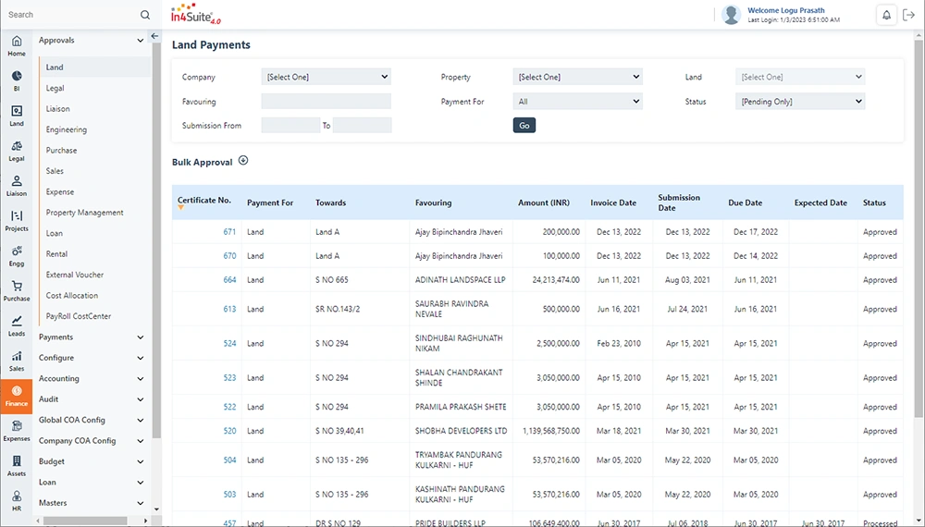Viewport: 925px width, 527px height.
Task: Click the Go button
Action: coord(524,126)
